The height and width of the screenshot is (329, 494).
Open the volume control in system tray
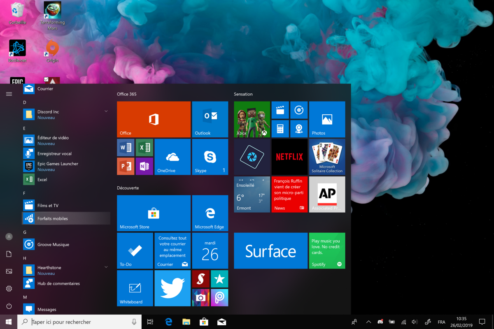point(415,322)
